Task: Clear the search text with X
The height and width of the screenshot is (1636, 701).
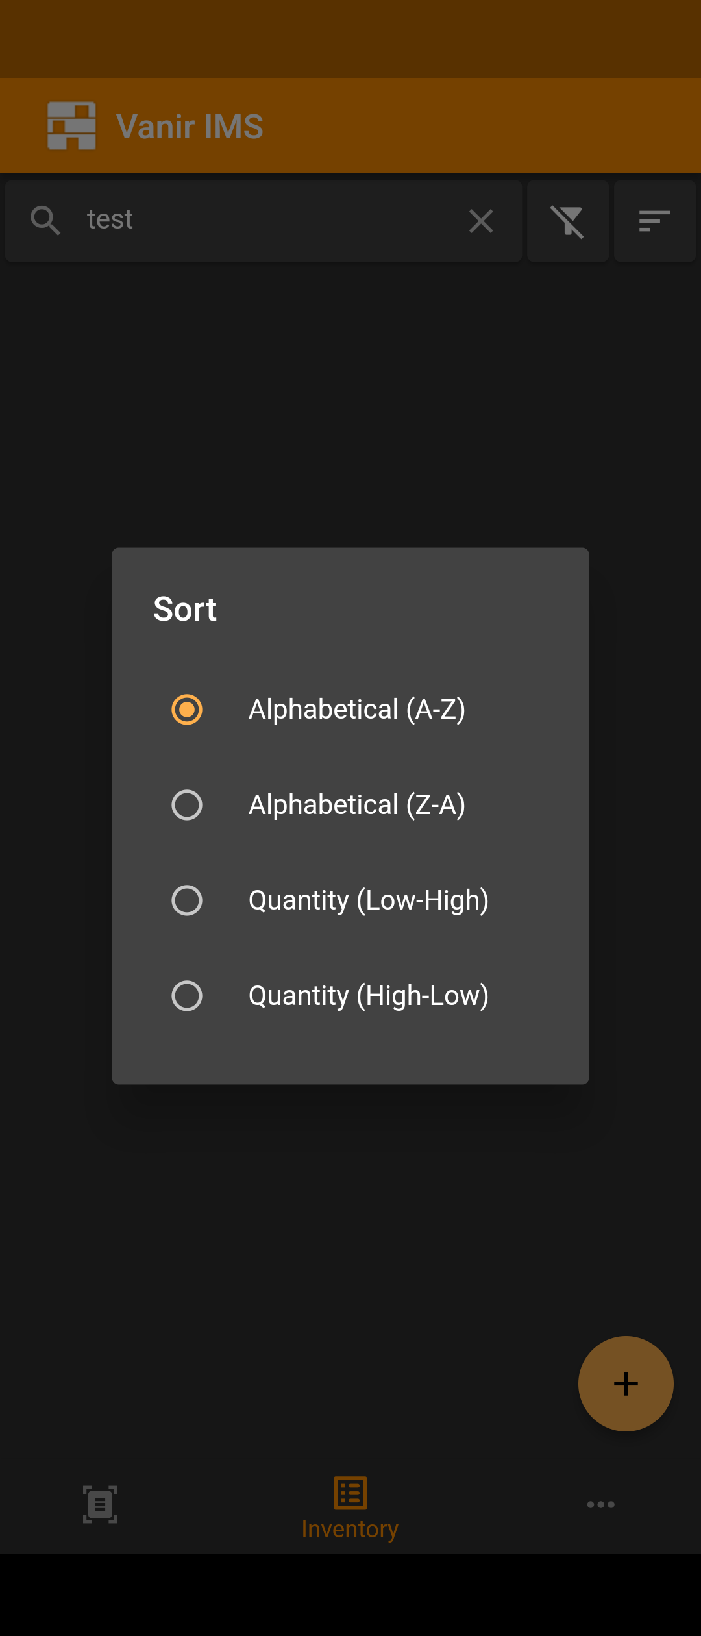Action: [x=481, y=221]
